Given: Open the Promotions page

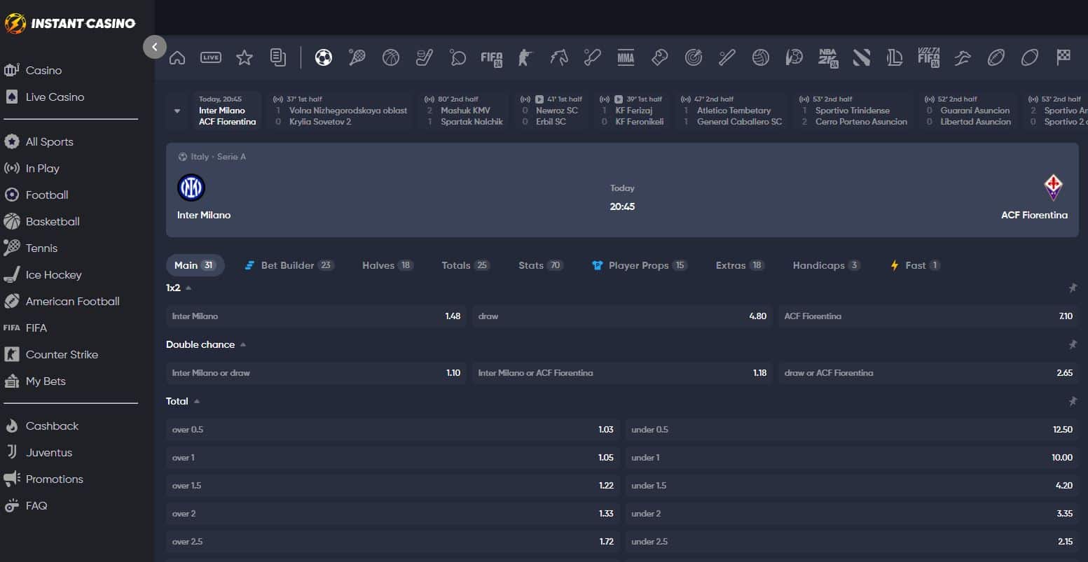Looking at the screenshot, I should point(54,479).
